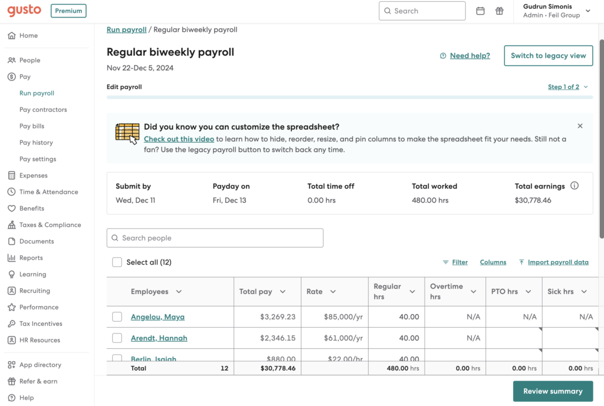Click the gift box icon in header

[499, 11]
